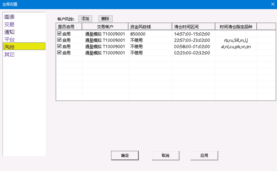Viewport: 277px width, 171px height.
Task: Uncheck 启用 in the 22:57:00-23:02:00 row
Action: pos(59,40)
